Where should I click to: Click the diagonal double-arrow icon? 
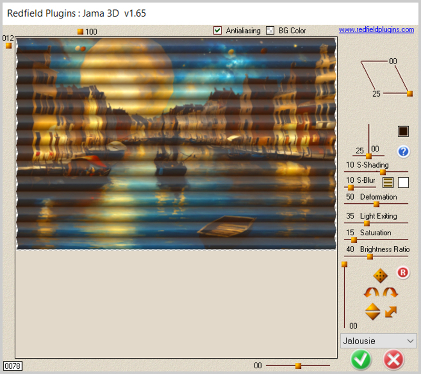pos(390,312)
